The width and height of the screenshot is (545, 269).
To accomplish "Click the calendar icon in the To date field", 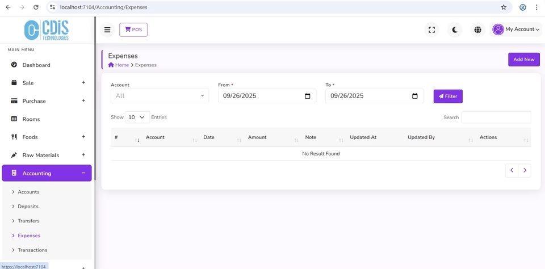I will point(415,96).
